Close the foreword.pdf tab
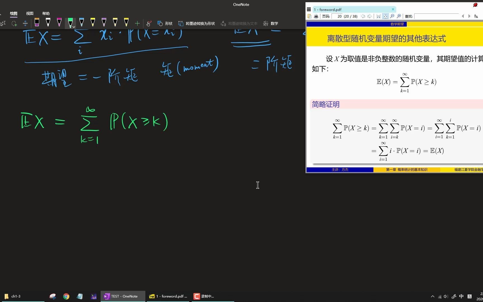483x302 pixels. tap(393, 9)
